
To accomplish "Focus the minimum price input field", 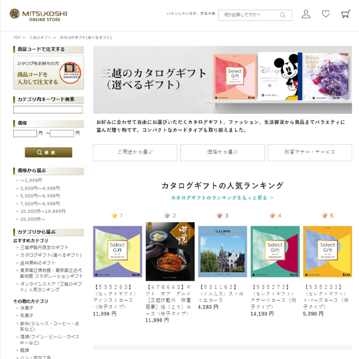I will pyautogui.click(x=25, y=133).
